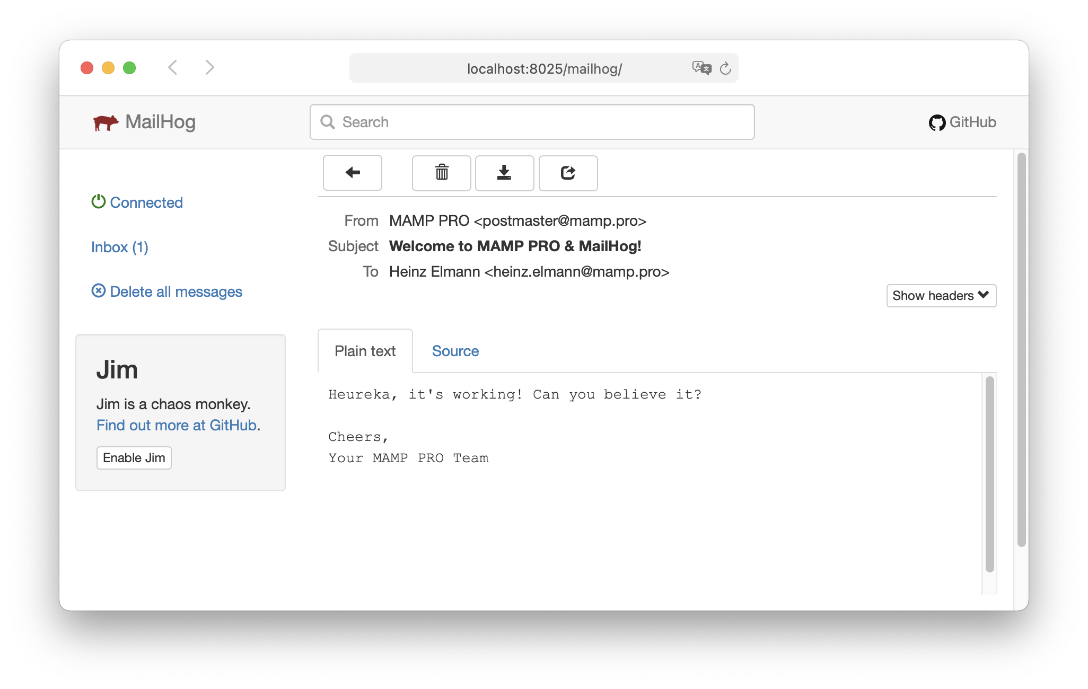Delete this message with the trash icon
1088x689 pixels.
[442, 173]
